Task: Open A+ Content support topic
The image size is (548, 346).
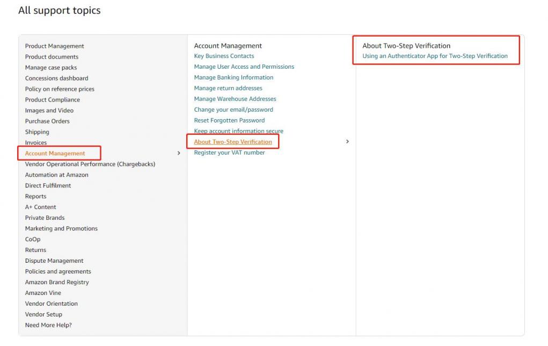Action: (x=40, y=207)
